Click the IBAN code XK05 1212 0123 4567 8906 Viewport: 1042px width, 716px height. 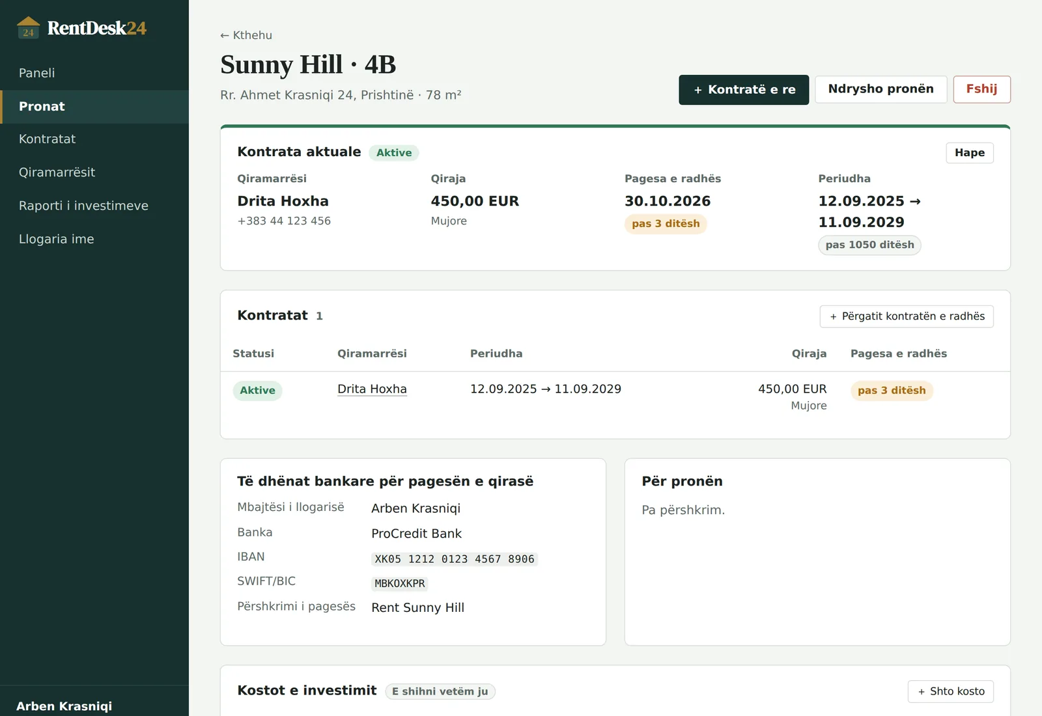click(x=455, y=559)
